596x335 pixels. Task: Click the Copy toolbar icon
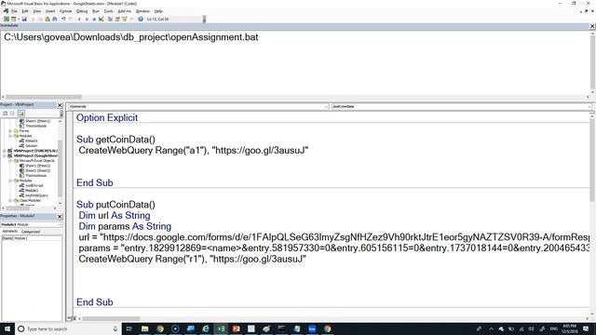[40, 19]
